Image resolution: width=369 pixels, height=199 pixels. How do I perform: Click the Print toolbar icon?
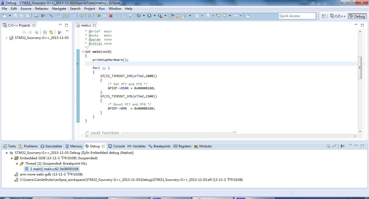tap(28, 16)
